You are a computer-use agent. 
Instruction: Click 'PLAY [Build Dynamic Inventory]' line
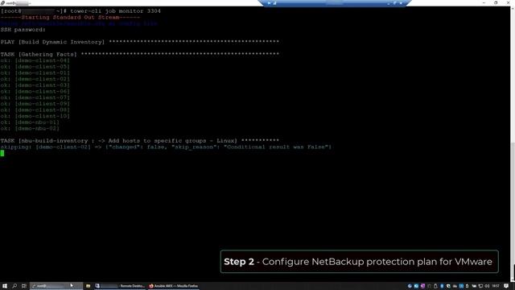[x=139, y=42]
